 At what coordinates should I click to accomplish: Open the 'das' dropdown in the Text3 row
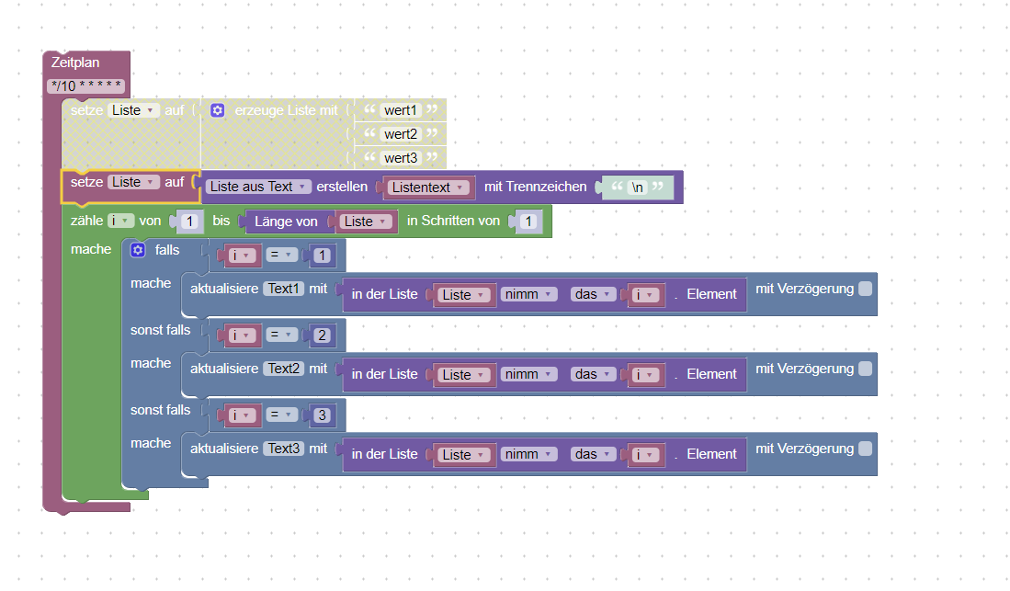(x=594, y=454)
